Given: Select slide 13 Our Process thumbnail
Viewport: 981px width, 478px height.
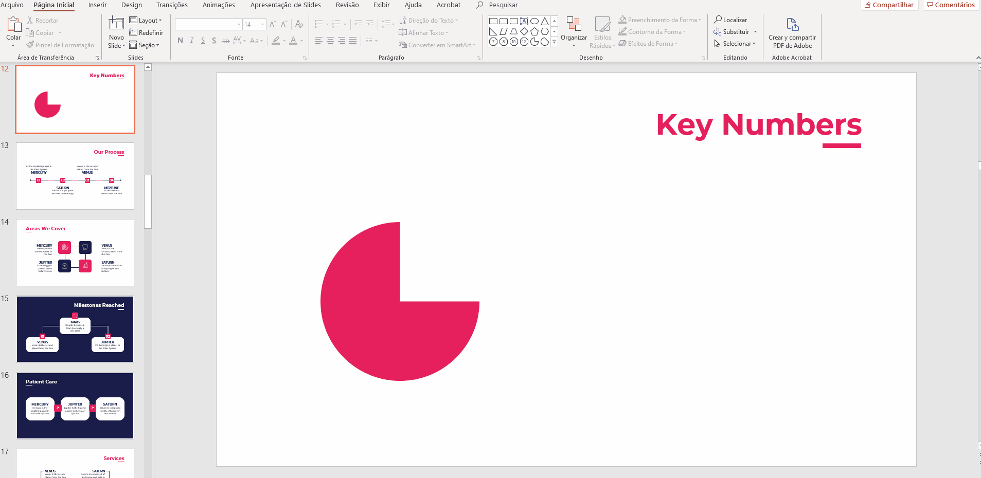Looking at the screenshot, I should point(75,176).
